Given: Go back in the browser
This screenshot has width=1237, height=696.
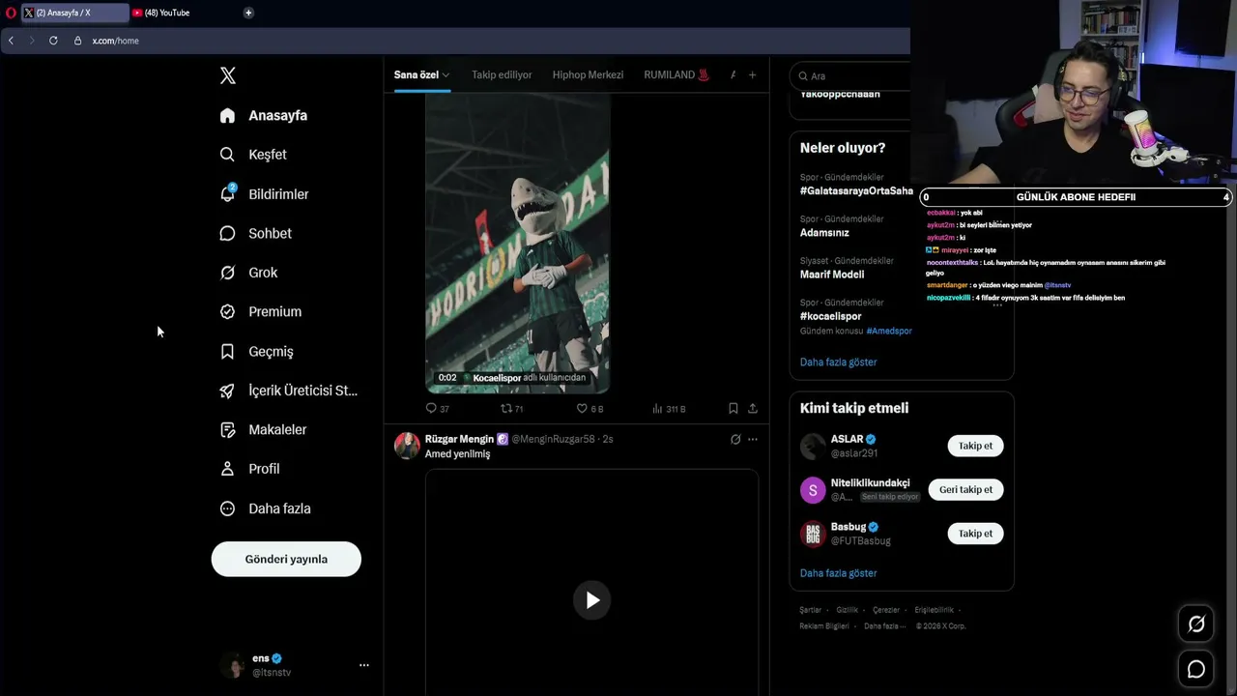Looking at the screenshot, I should pos(11,41).
